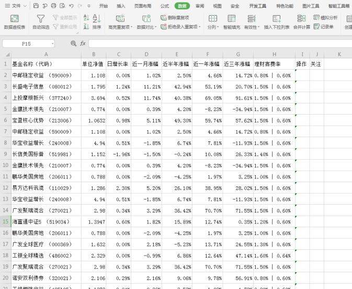Select cell 91.61% in row 4
The width and height of the screenshot is (352, 289).
[238, 98]
